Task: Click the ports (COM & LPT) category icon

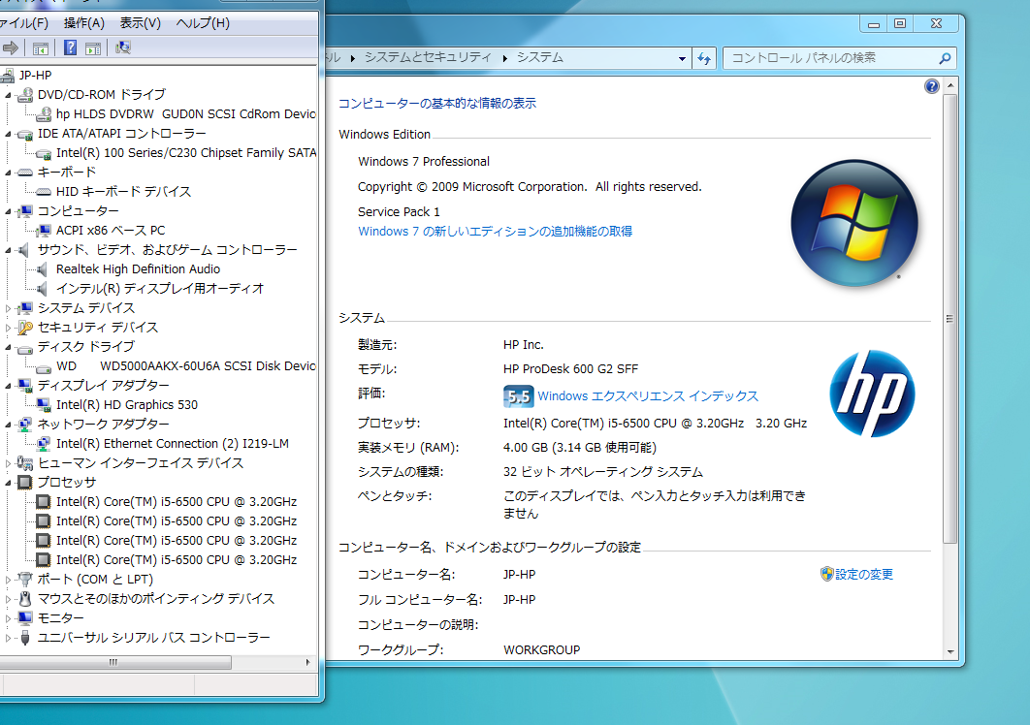Action: click(25, 580)
